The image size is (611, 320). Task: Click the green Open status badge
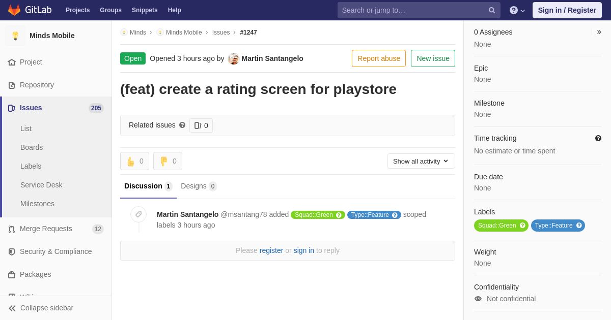(x=133, y=58)
